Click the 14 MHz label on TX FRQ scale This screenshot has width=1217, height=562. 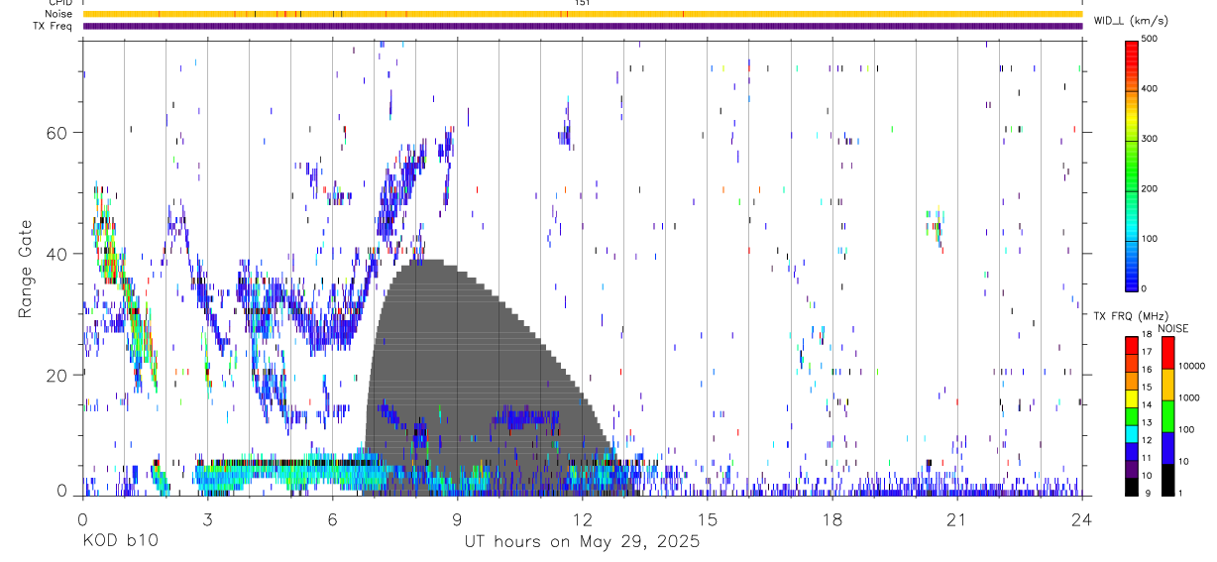click(x=1148, y=405)
